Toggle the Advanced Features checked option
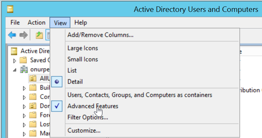Image resolution: width=262 pixels, height=138 pixels. tap(145, 106)
